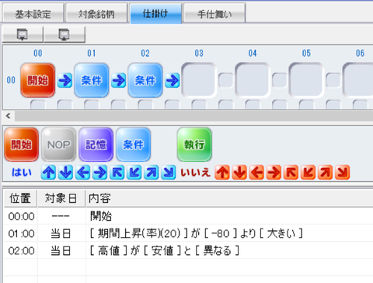The image size is (373, 283).
Task: Select the empty flow cell in column 04
Action: click(253, 80)
